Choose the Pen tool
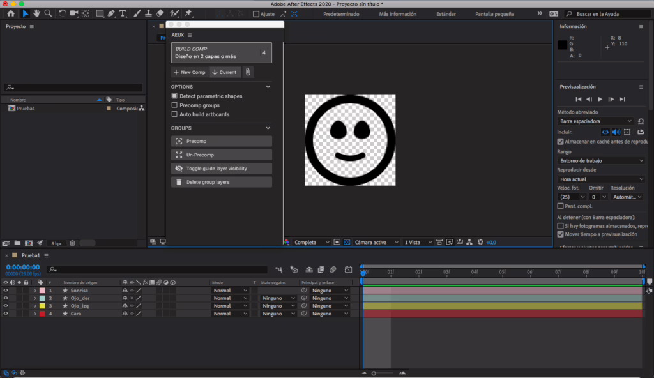The image size is (654, 378). coord(111,13)
